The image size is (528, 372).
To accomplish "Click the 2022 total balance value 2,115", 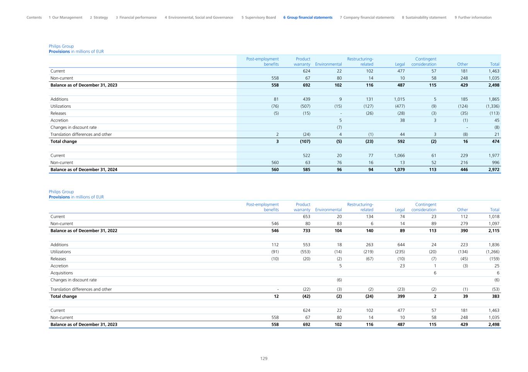I will point(494,230).
